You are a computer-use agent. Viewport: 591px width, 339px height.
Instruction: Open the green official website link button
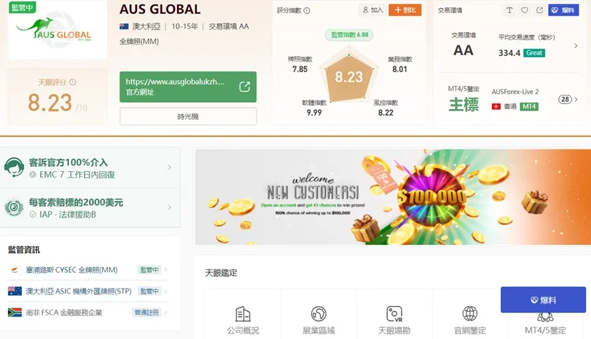tap(188, 87)
